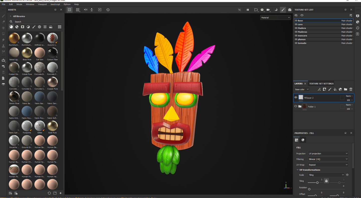The image size is (361, 198).
Task: Collapse the UV transformations section
Action: [x=298, y=170]
